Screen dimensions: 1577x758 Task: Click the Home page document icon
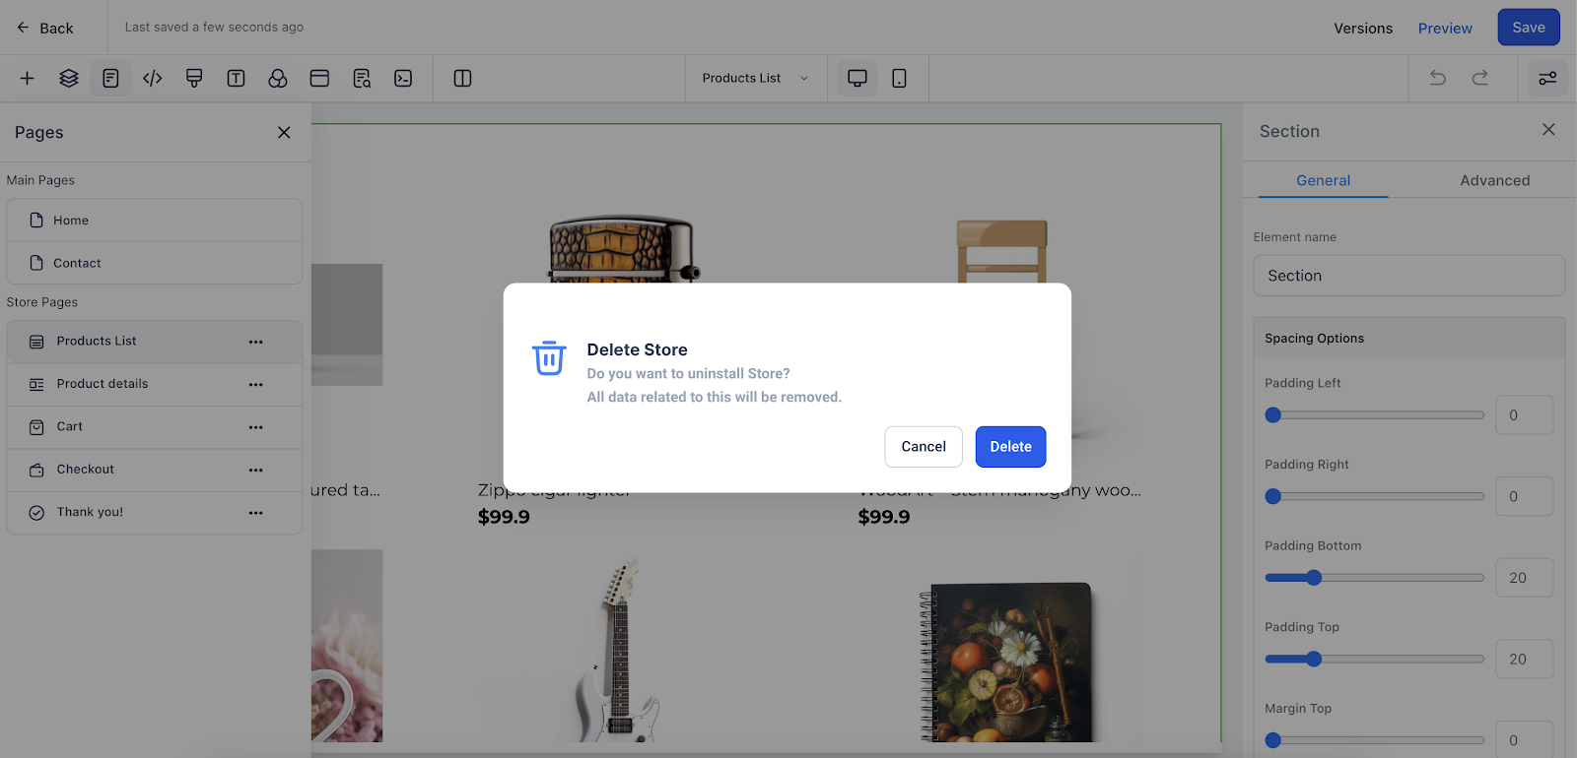(x=36, y=221)
